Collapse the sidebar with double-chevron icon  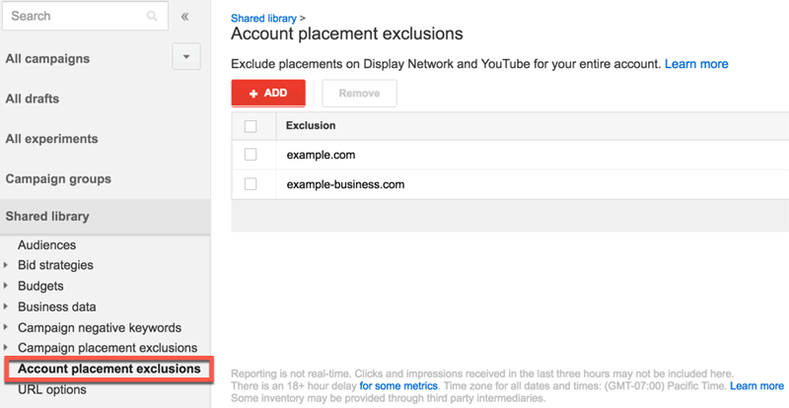point(185,17)
